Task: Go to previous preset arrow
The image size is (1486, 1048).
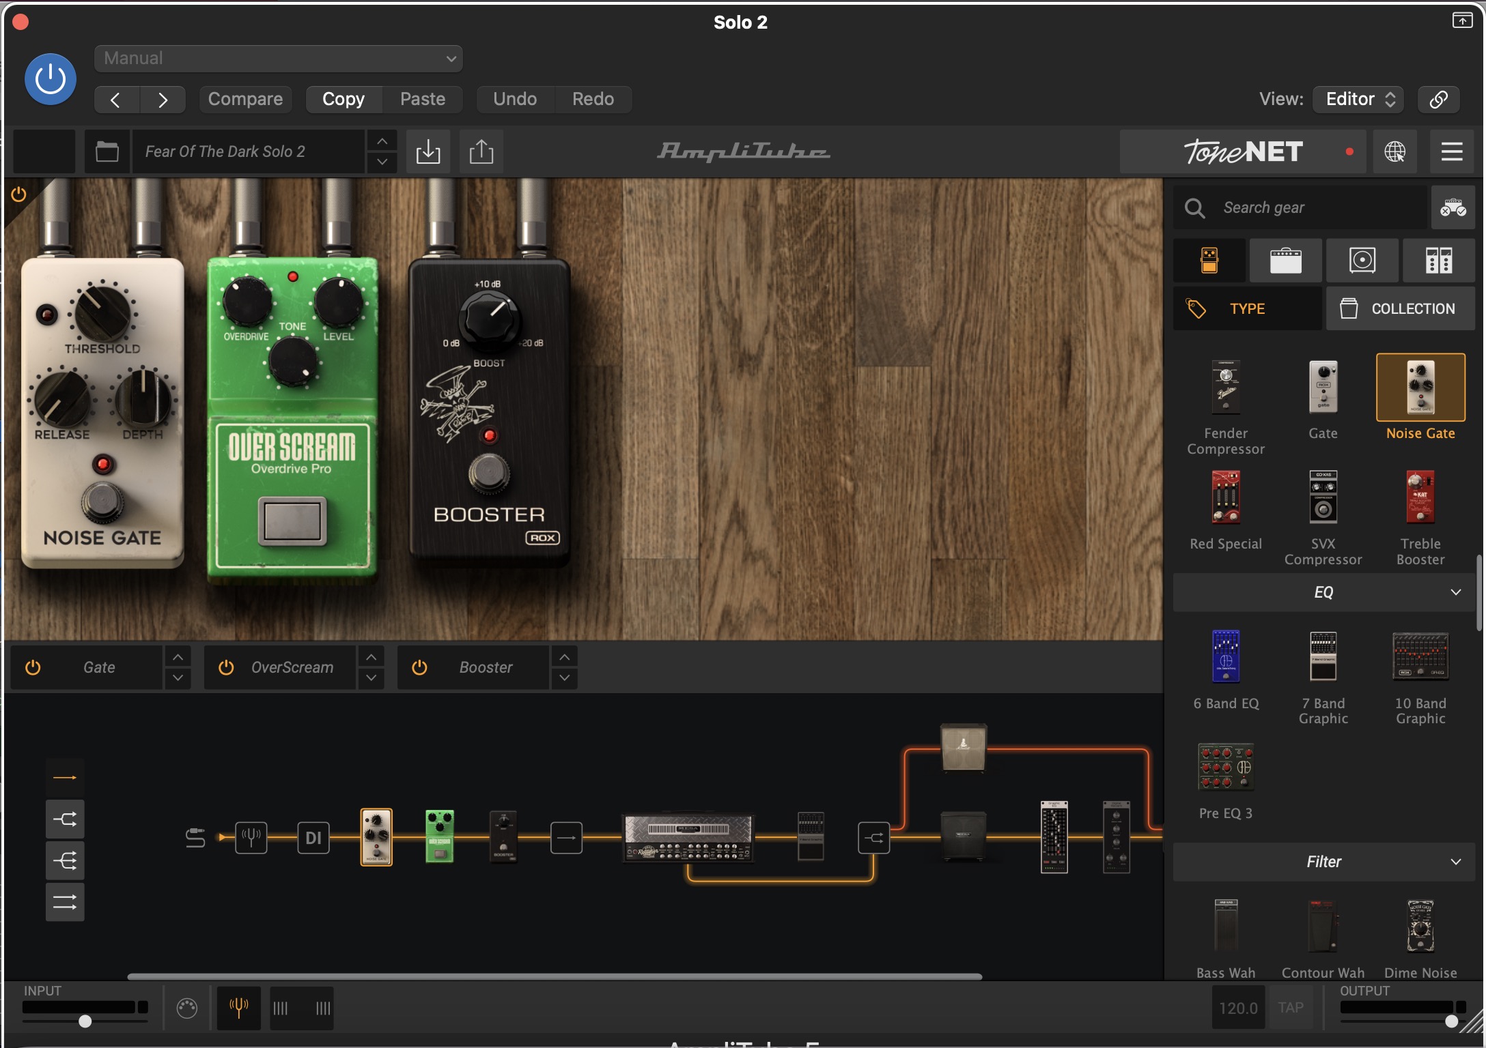Action: (x=116, y=100)
